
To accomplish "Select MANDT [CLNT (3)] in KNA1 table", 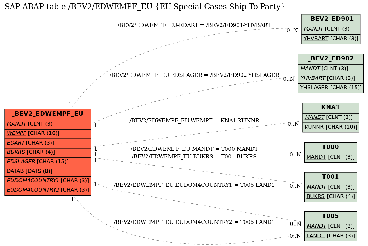I will tap(331, 118).
